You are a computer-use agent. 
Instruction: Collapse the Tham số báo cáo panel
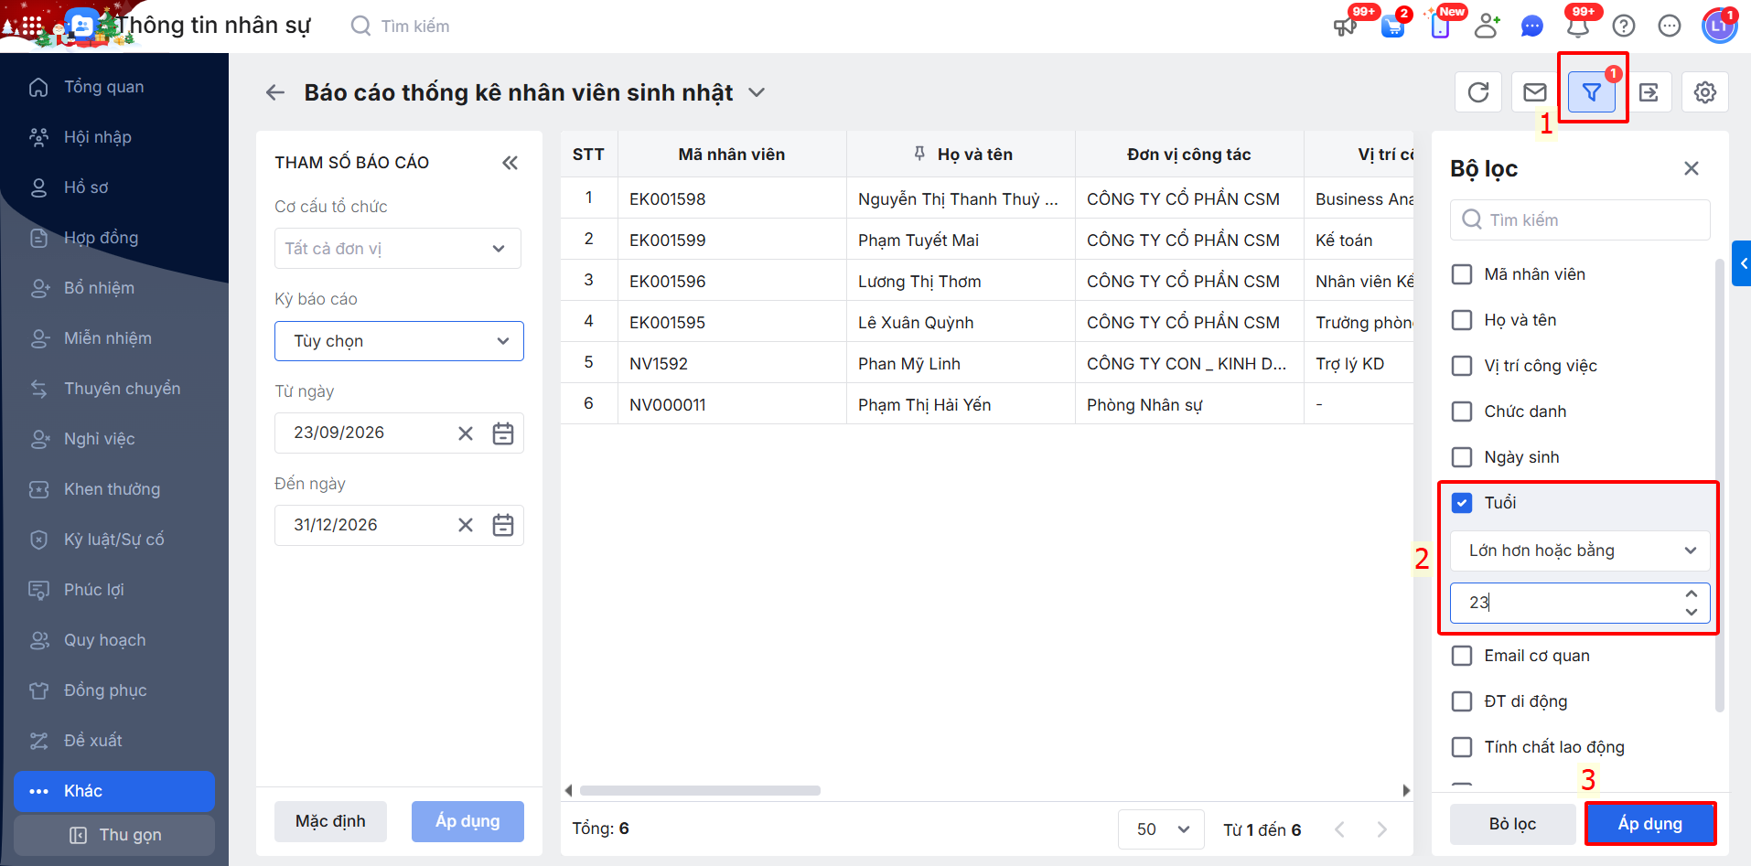(x=510, y=163)
